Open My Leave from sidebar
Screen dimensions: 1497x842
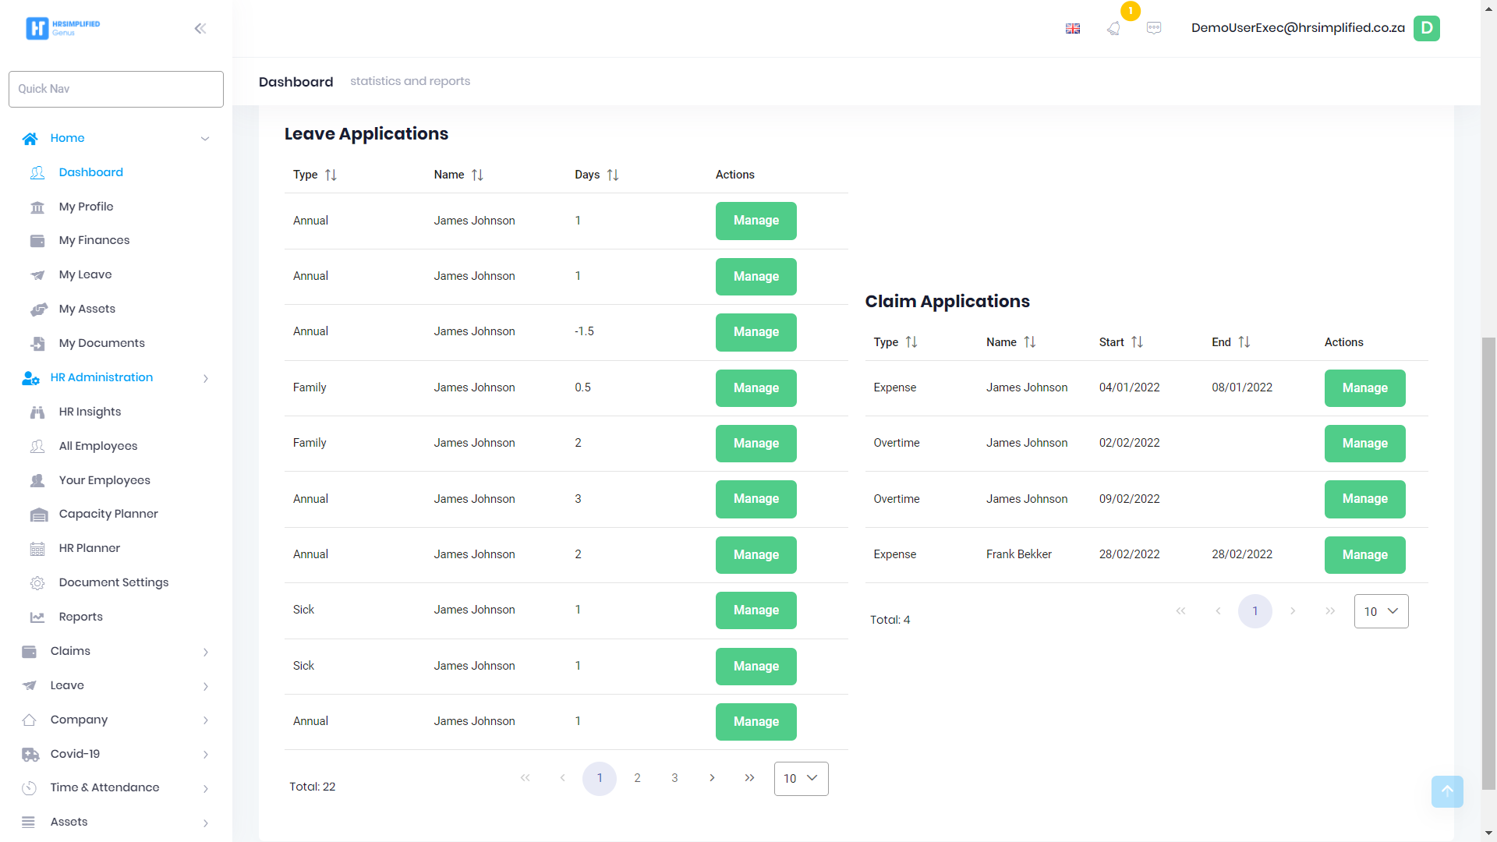click(x=85, y=274)
